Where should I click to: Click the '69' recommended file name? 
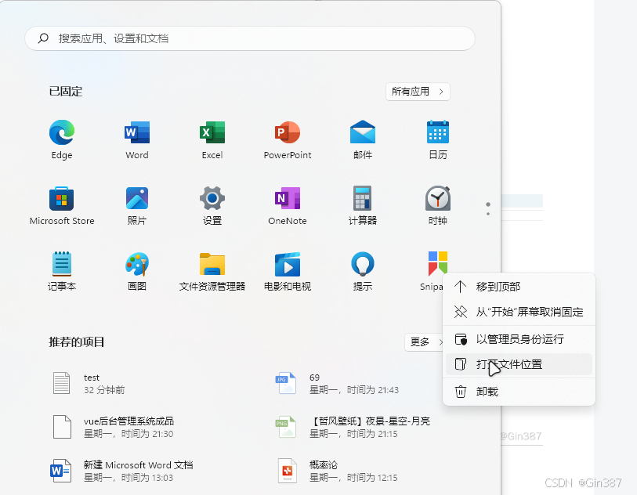point(314,378)
